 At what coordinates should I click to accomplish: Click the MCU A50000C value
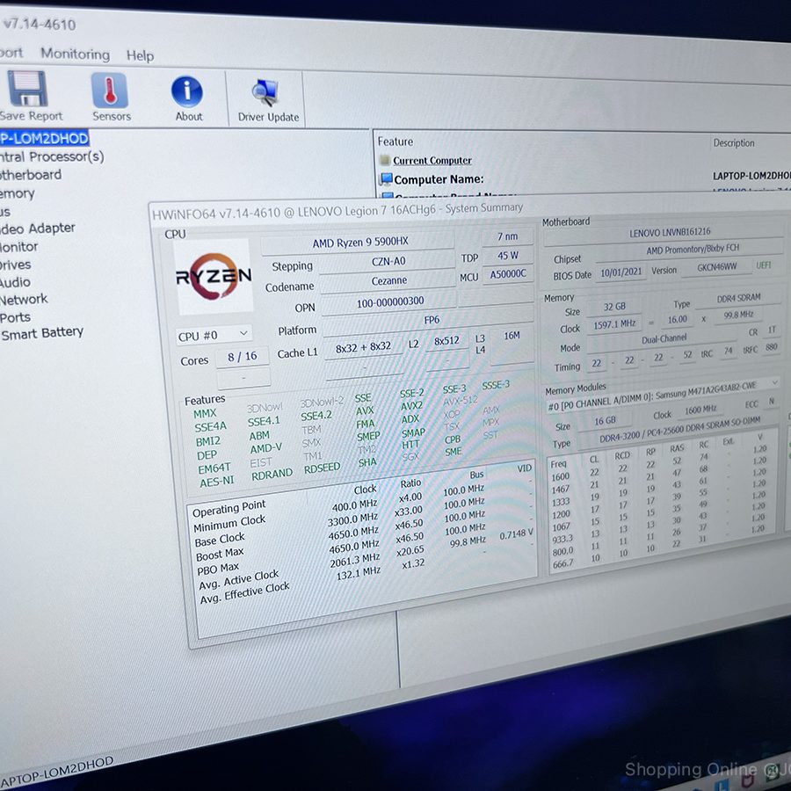(508, 274)
